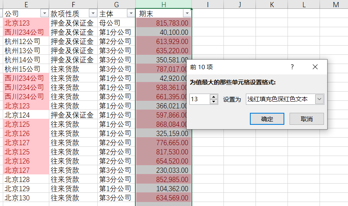The image size is (348, 206).
Task: Click the input field showing 13
Action: [x=200, y=99]
